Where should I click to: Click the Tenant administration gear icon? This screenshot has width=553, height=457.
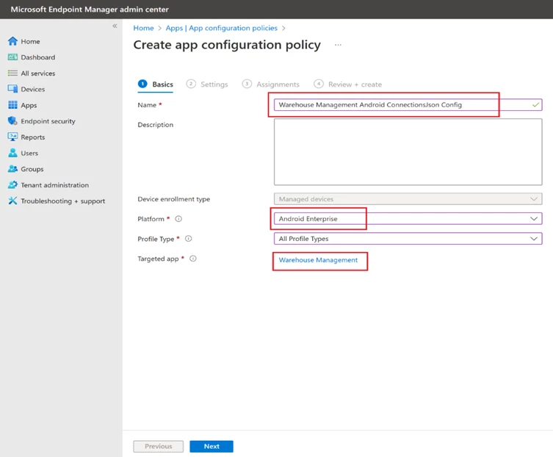point(12,185)
